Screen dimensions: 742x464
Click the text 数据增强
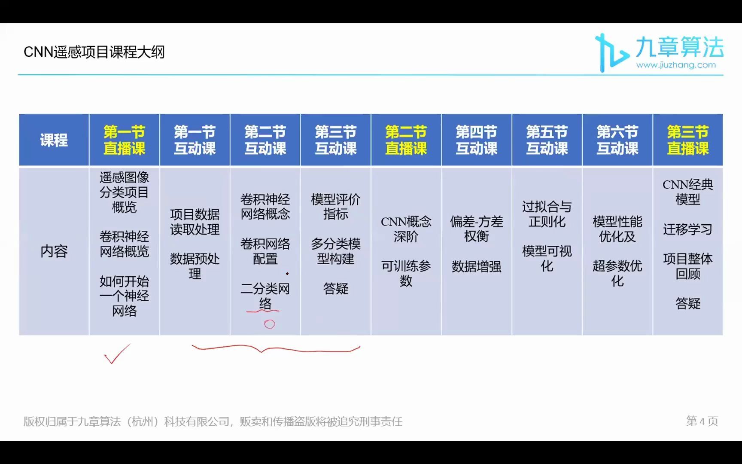point(476,266)
